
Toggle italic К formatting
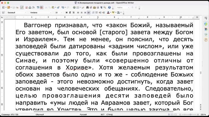point(70,12)
